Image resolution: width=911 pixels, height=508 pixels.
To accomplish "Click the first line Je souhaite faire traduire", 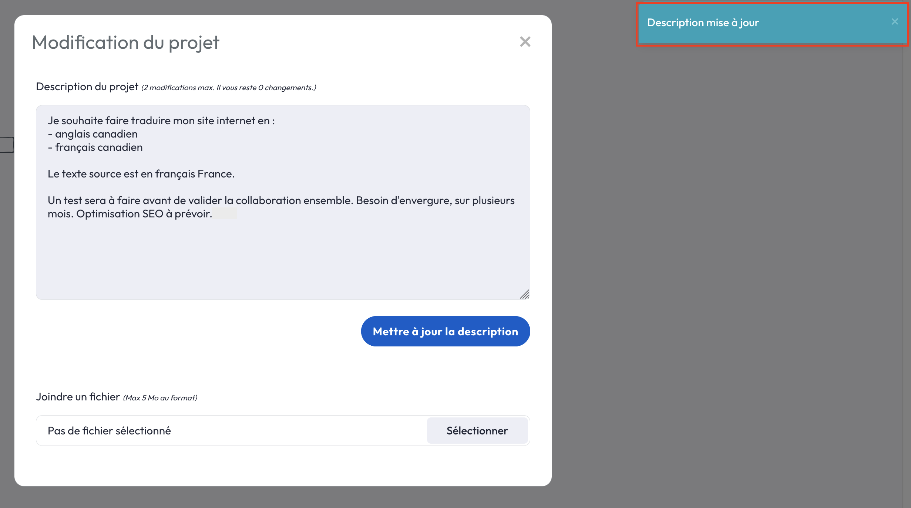I will [161, 121].
